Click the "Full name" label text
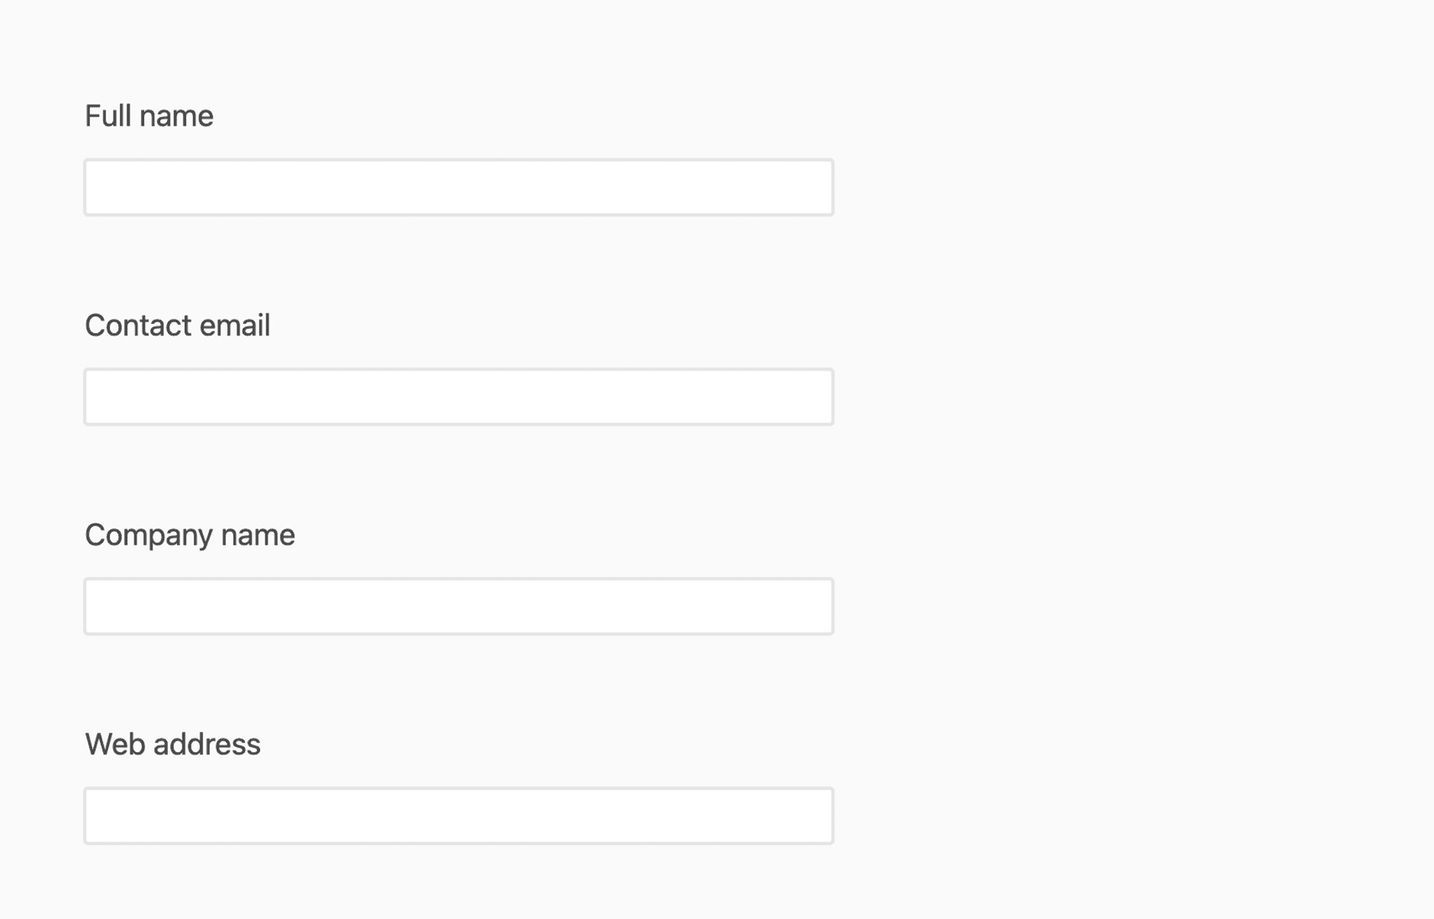The height and width of the screenshot is (919, 1434). (x=149, y=117)
